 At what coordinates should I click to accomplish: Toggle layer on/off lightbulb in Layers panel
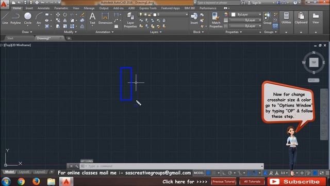141,14
